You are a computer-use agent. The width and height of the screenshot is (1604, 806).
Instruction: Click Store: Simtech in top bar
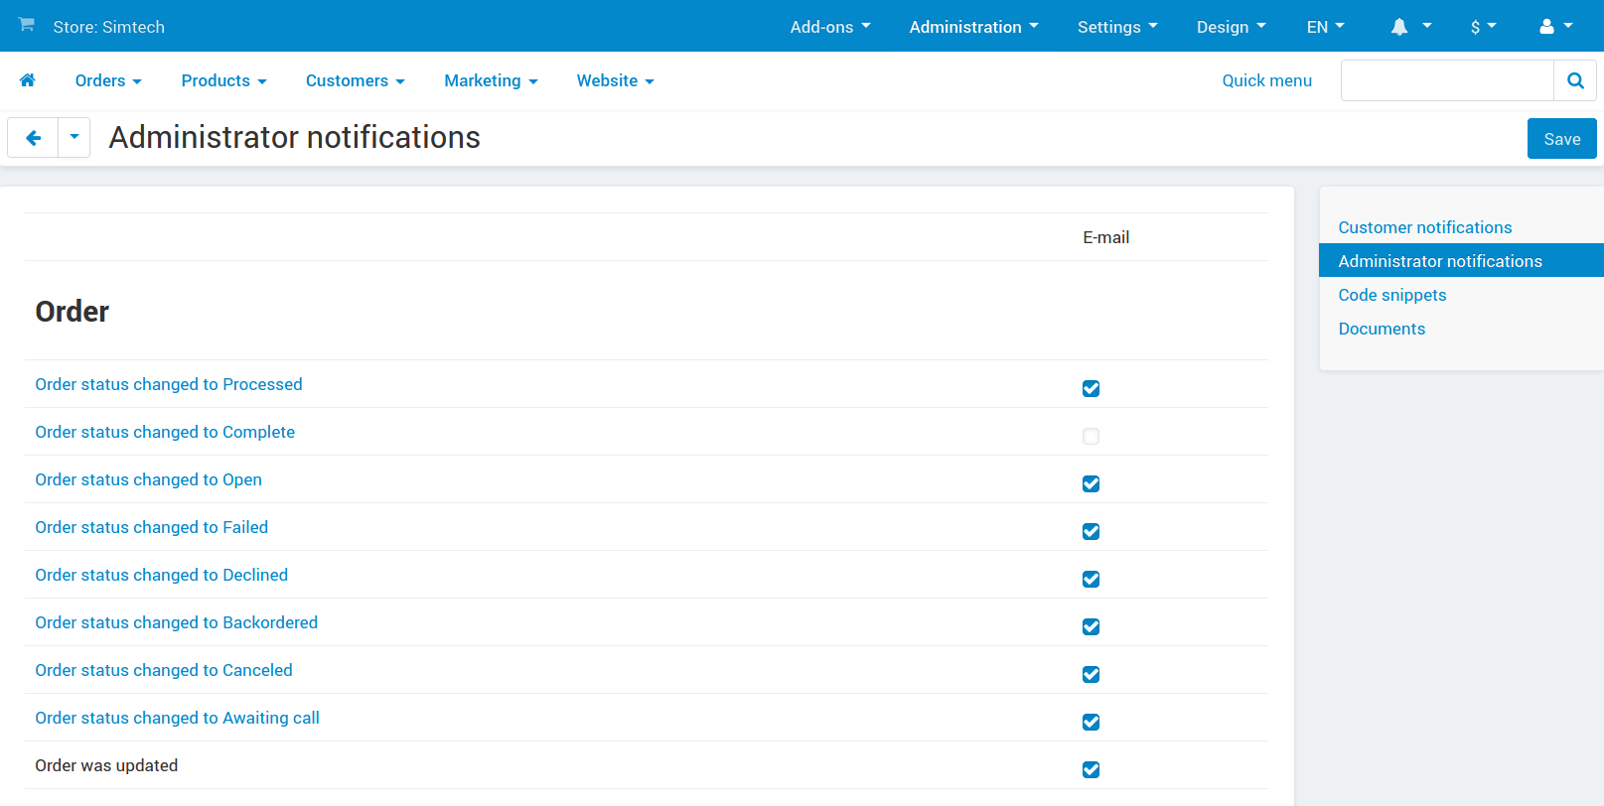[x=109, y=27]
